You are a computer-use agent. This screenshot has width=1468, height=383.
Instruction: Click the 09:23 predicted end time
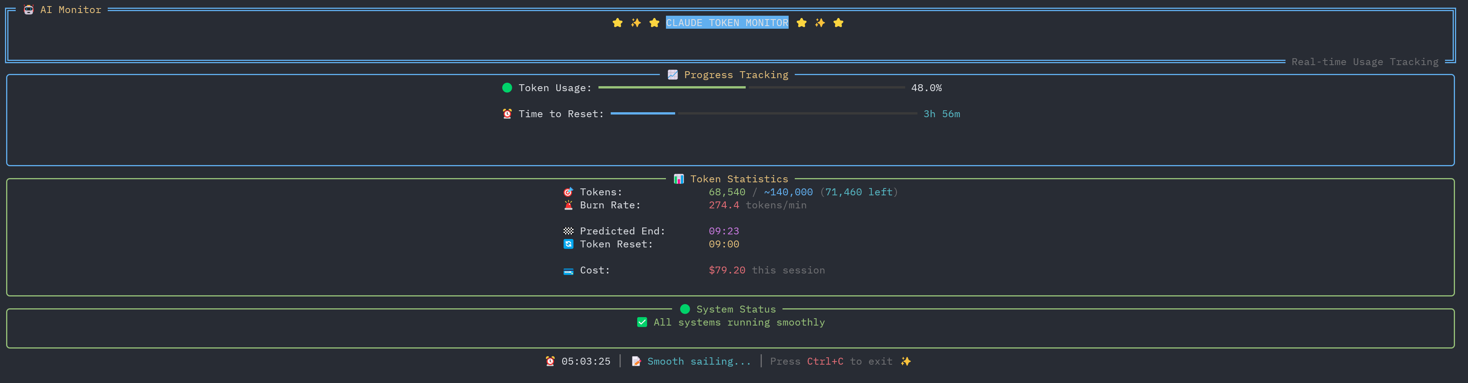point(724,231)
